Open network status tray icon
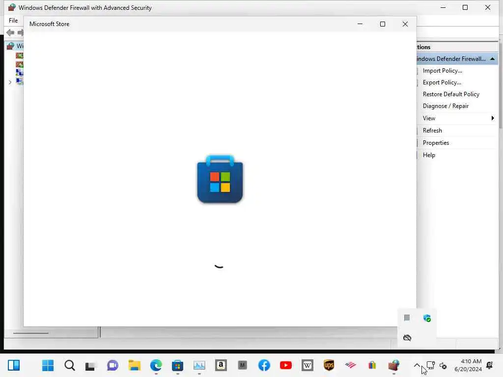 pos(430,365)
